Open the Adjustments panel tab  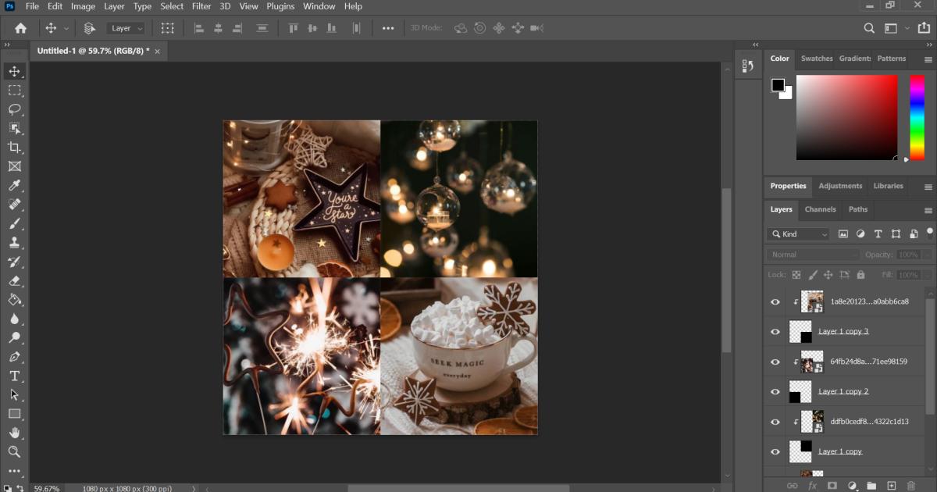click(x=840, y=186)
